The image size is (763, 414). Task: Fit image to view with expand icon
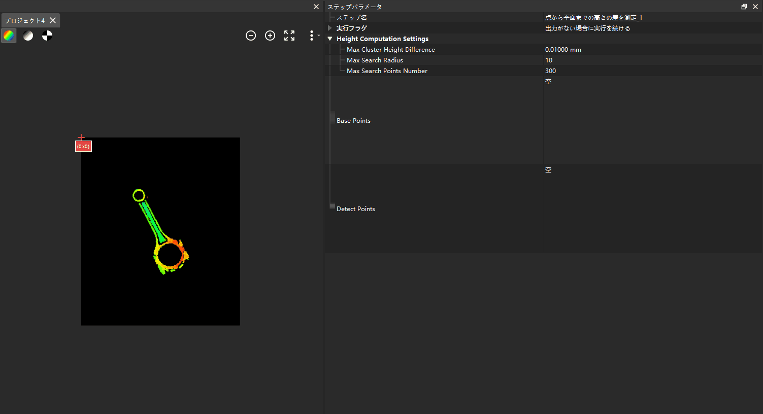(289, 36)
